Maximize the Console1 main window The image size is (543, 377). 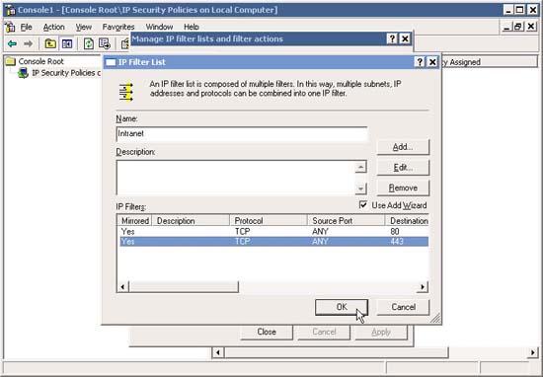[x=520, y=10]
